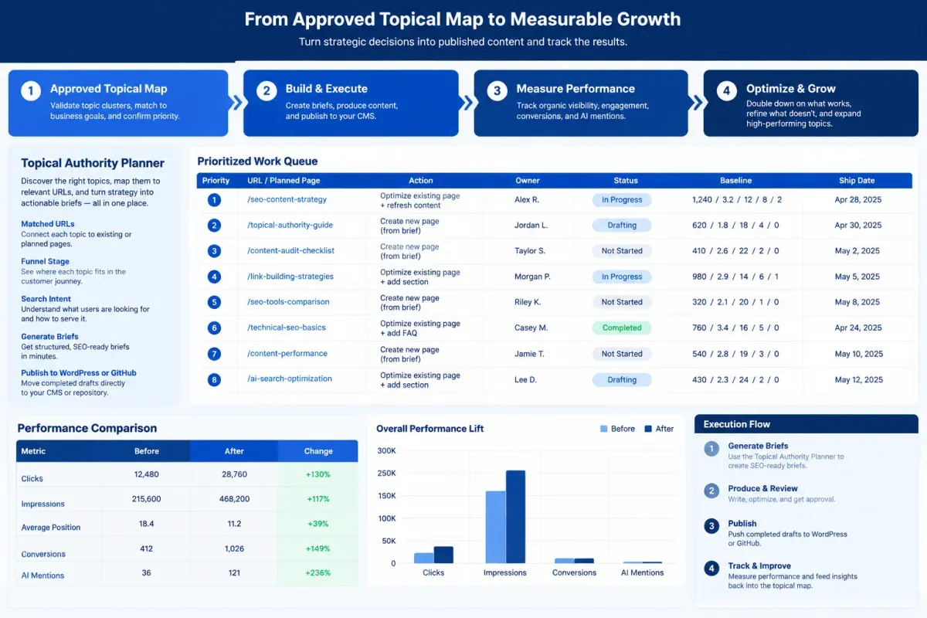The width and height of the screenshot is (927, 618).
Task: Click Funnel Stage in the planner sidebar
Action: [45, 262]
